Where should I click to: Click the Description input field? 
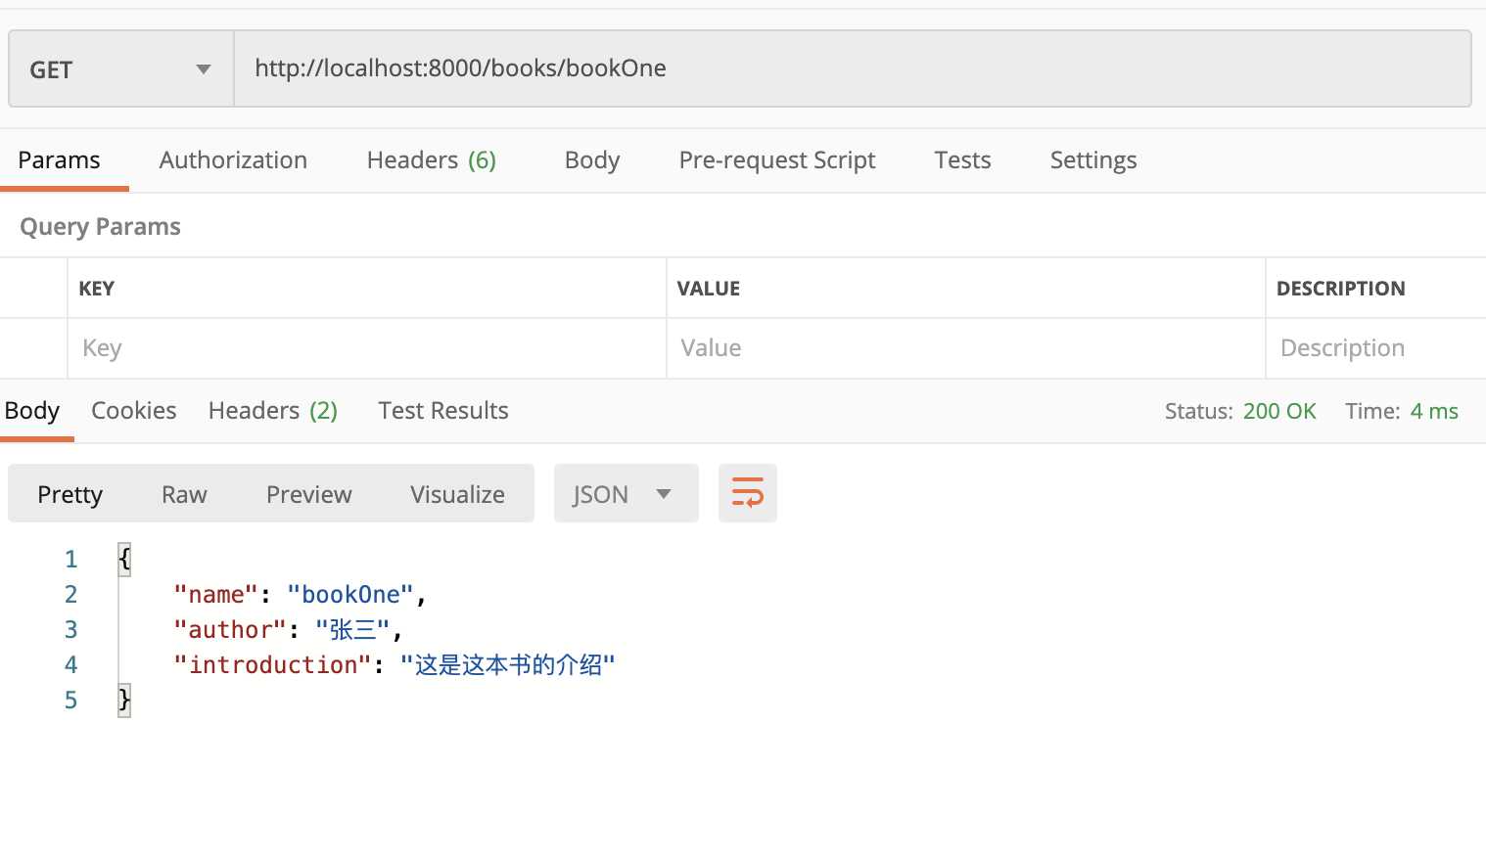pyautogui.click(x=1376, y=348)
